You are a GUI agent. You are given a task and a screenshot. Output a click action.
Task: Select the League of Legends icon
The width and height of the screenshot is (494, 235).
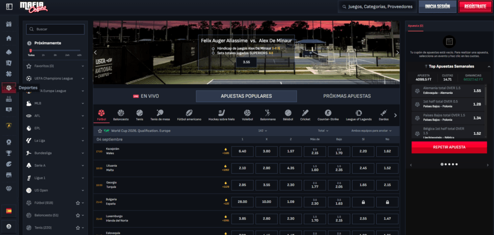358,115
